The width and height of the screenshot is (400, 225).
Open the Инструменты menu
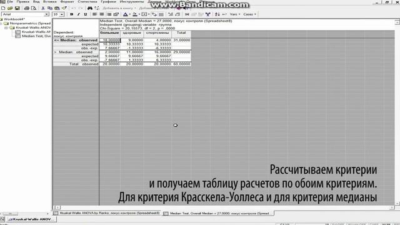(132, 1)
